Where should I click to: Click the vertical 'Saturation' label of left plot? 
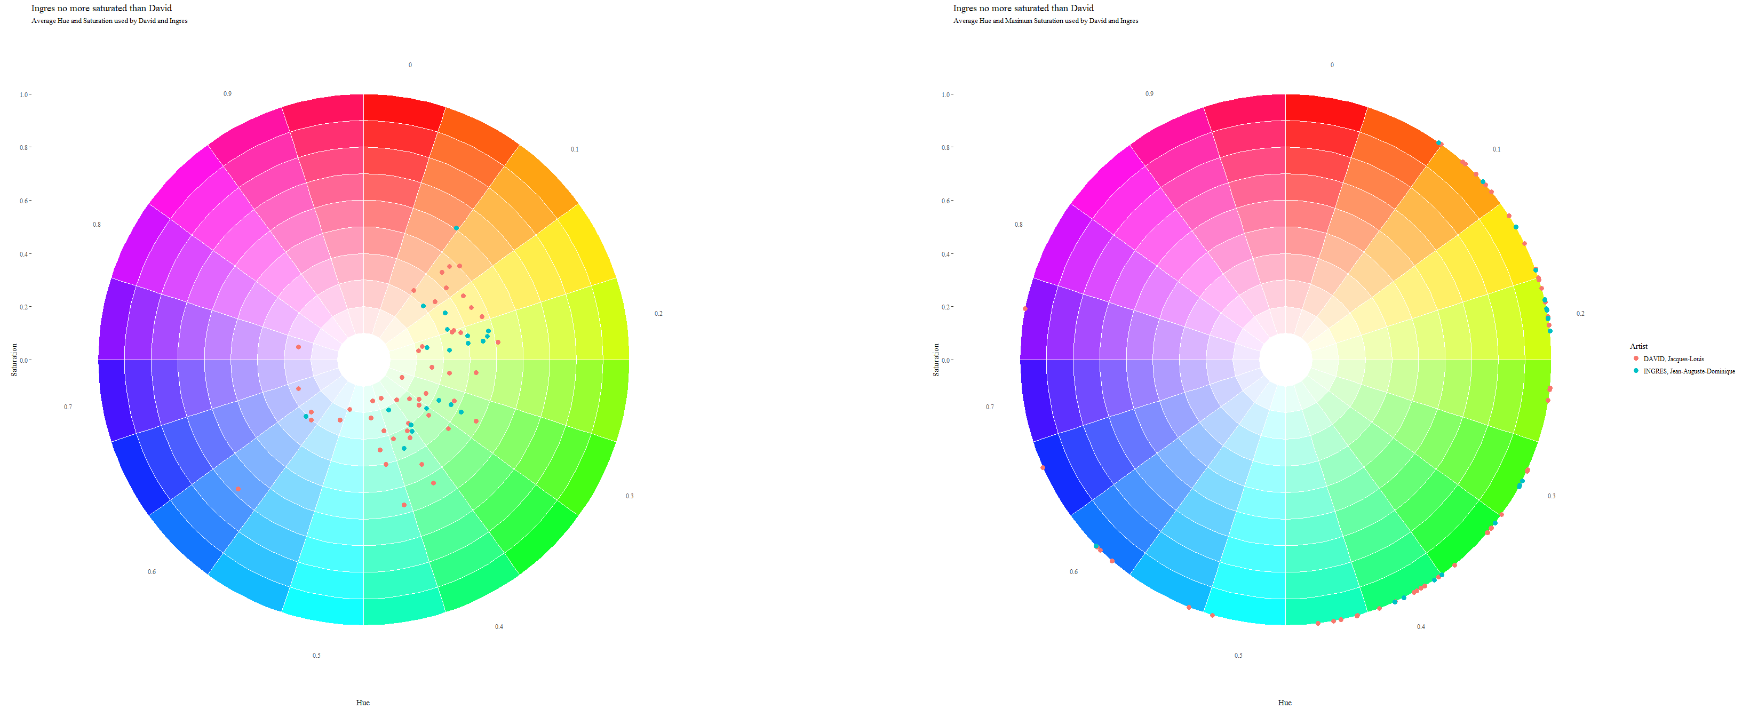[14, 360]
